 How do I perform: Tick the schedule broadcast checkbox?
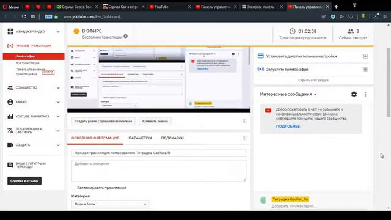click(73, 188)
